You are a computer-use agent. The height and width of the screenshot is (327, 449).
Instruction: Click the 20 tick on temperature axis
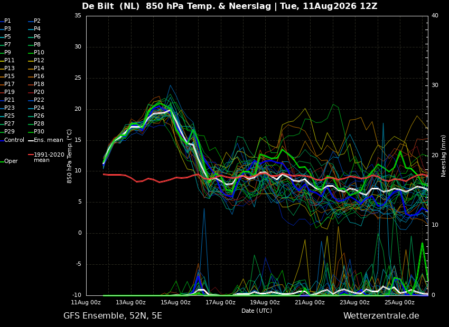78,109
